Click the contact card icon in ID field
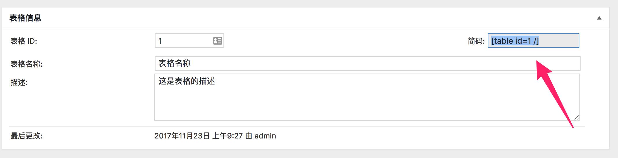The width and height of the screenshot is (618, 158). [x=217, y=41]
